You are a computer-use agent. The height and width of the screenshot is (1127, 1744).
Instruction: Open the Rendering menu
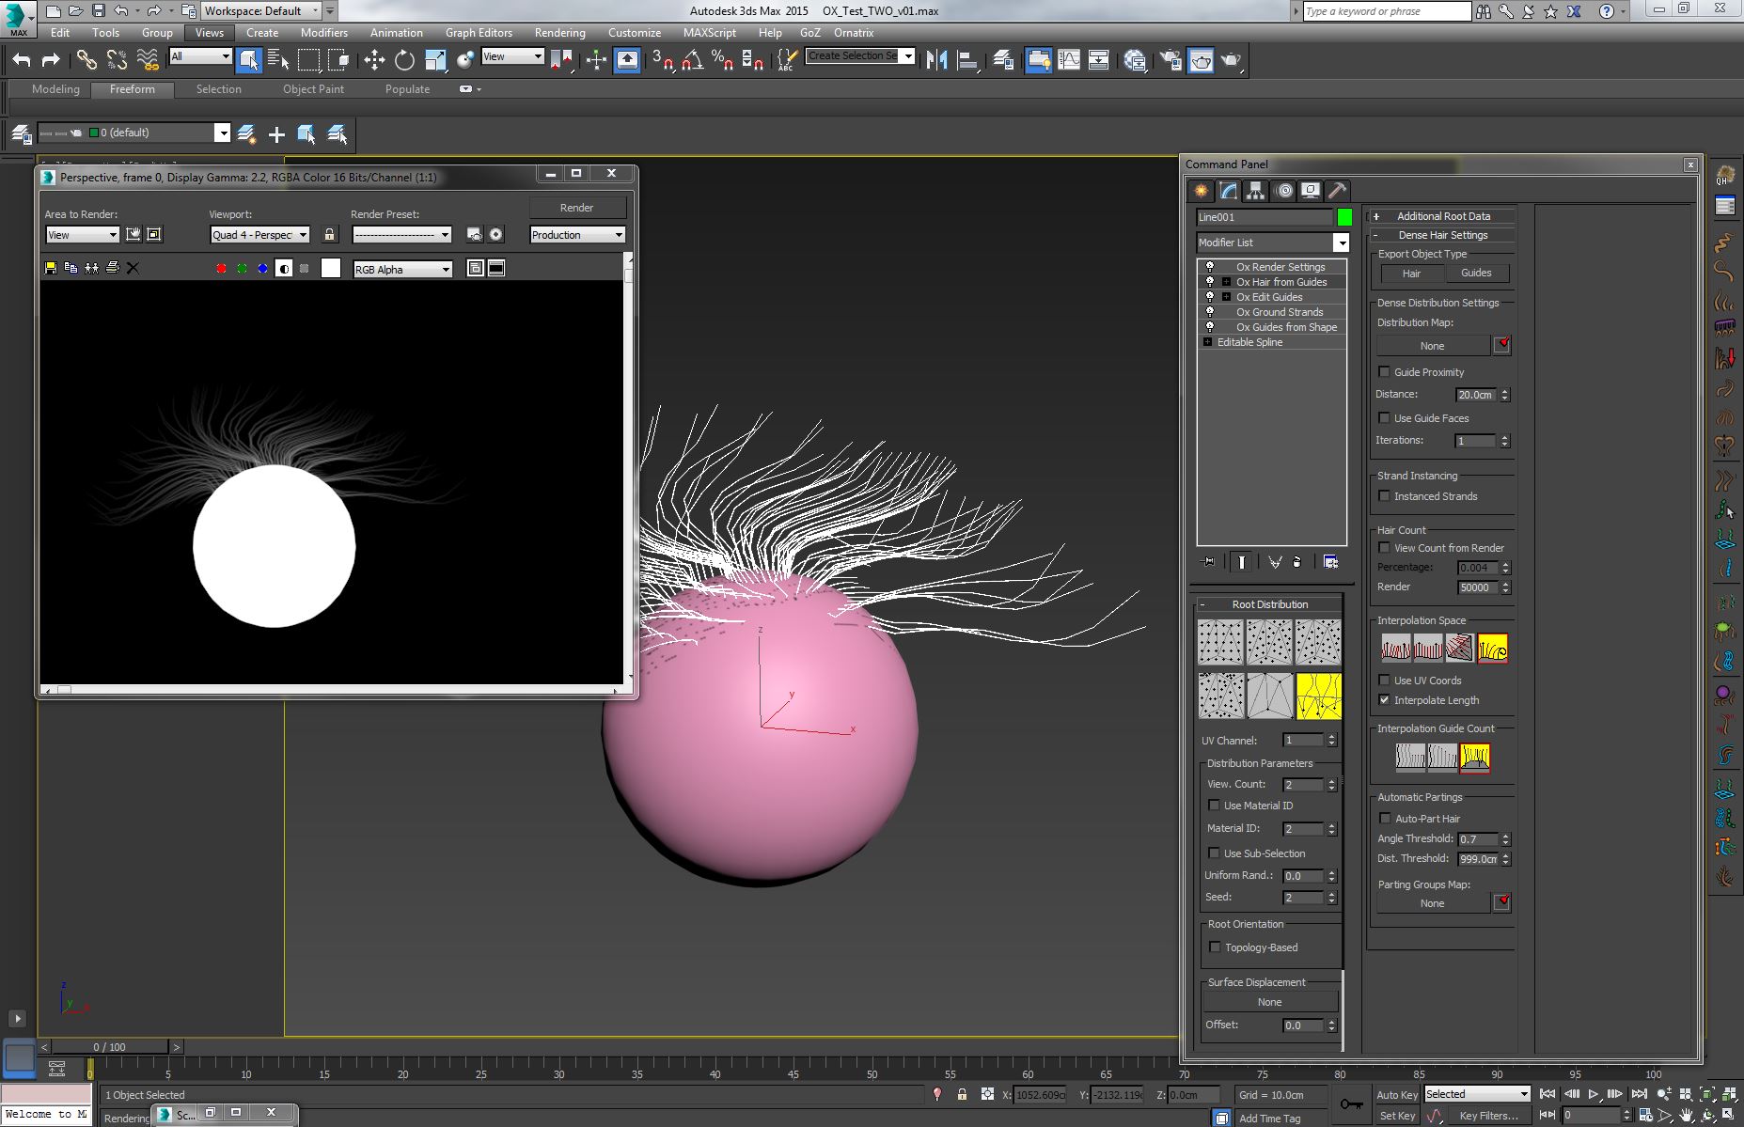click(559, 32)
